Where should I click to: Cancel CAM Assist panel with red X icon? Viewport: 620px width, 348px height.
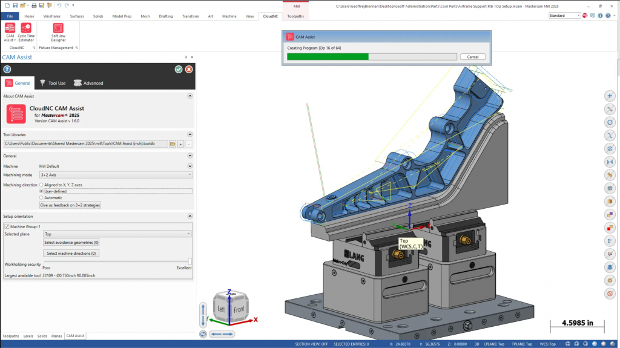click(x=189, y=69)
